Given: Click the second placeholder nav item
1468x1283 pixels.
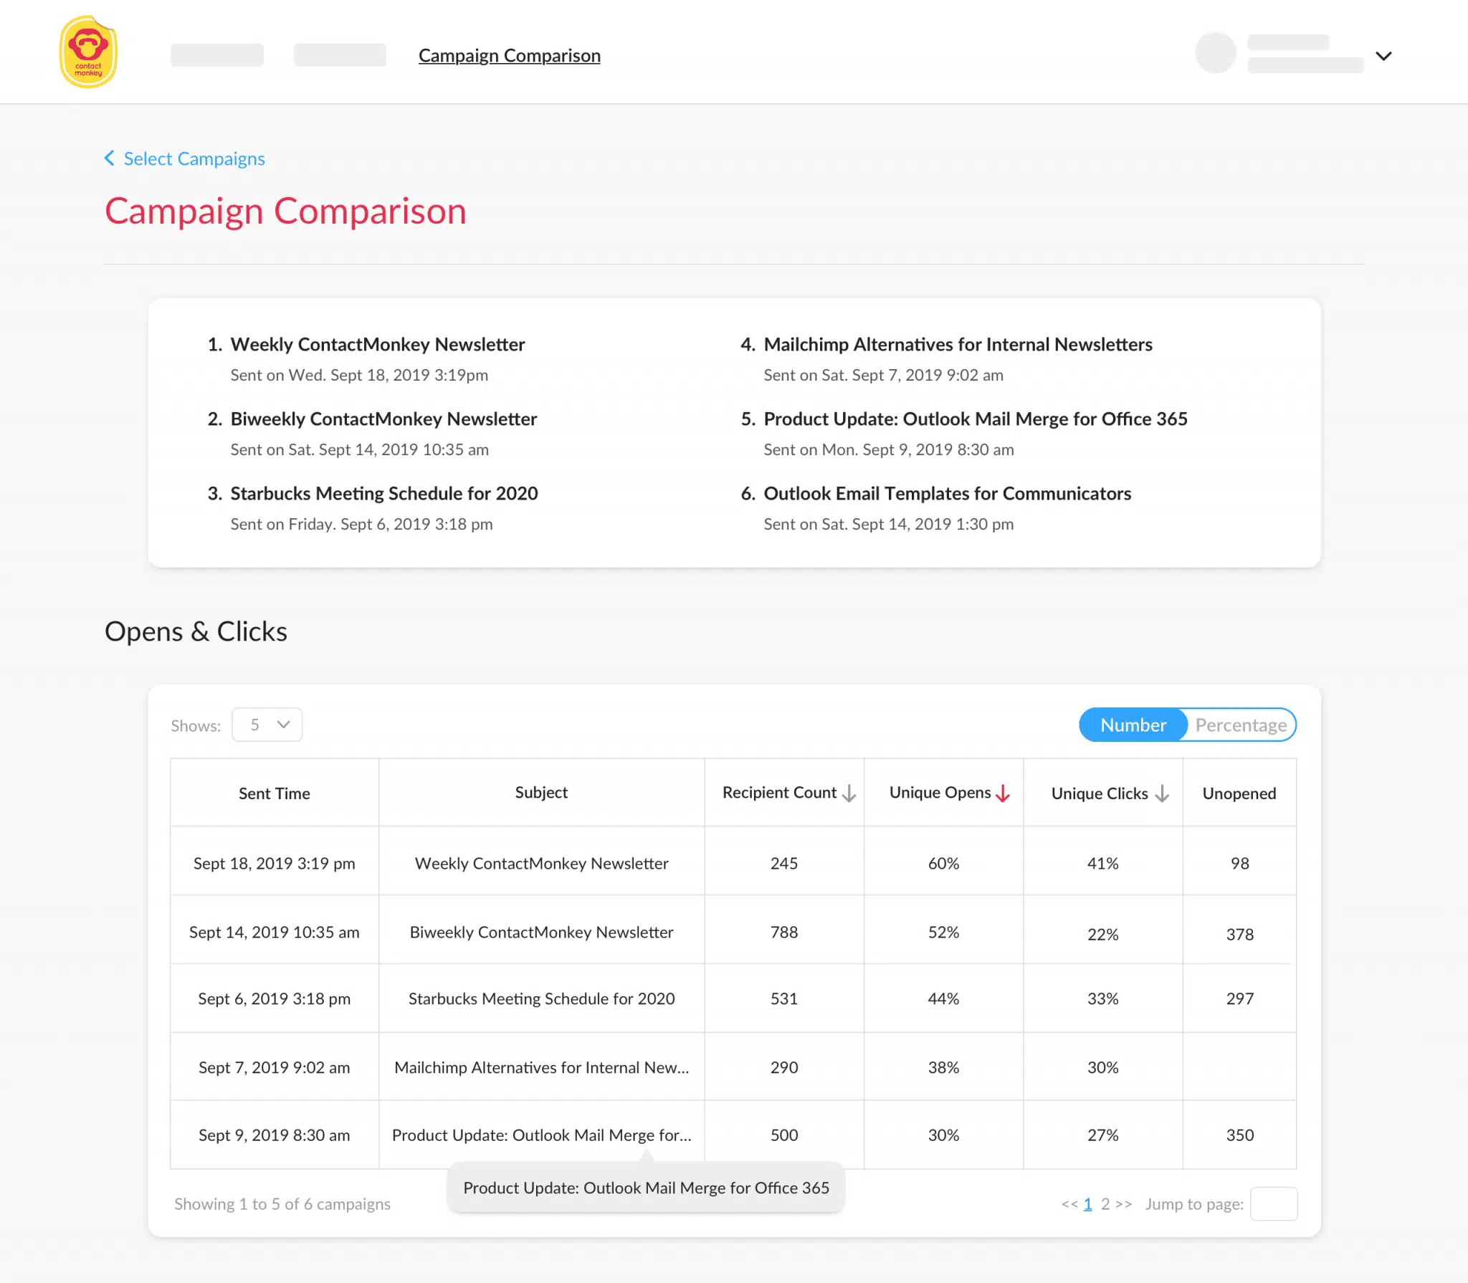Looking at the screenshot, I should [340, 55].
